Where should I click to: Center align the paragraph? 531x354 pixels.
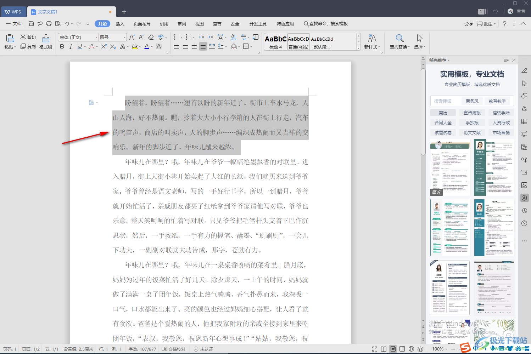(185, 46)
